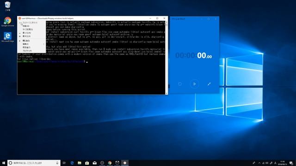This screenshot has height=166, width=296.
Task: Close the stopwatch app window
Action: [216, 19]
